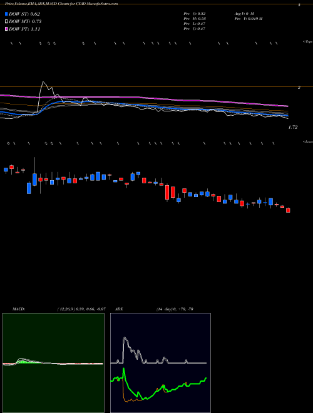313x413 pixels.
Task: Click the 'Pre C: 0.47' value
Action: pyautogui.click(x=195, y=29)
